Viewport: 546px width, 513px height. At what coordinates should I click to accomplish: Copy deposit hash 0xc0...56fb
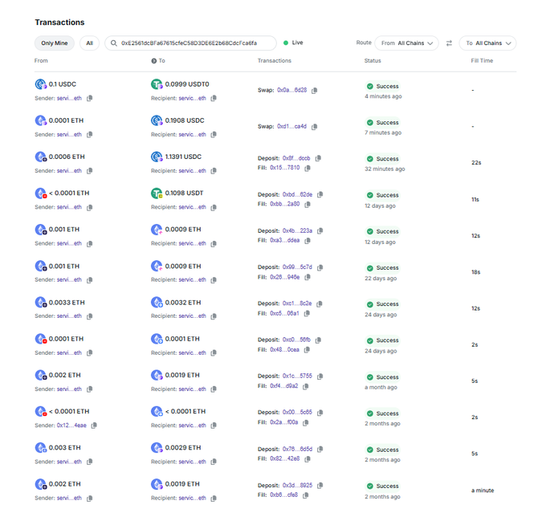(318, 340)
